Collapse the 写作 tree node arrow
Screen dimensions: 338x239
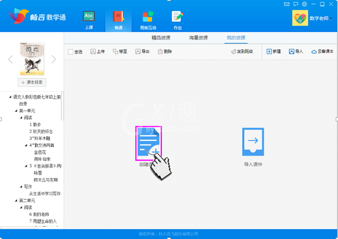[x=21, y=186]
